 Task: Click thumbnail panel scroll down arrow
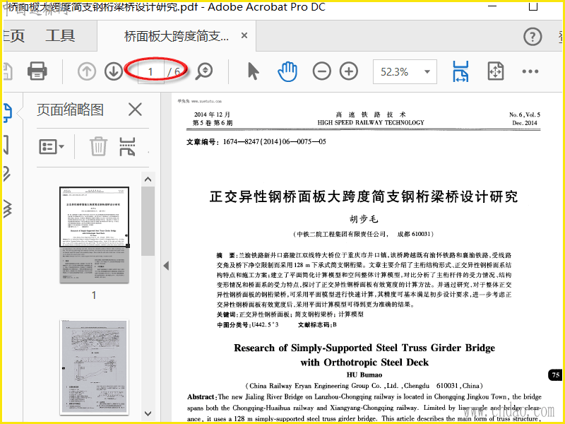point(148,413)
